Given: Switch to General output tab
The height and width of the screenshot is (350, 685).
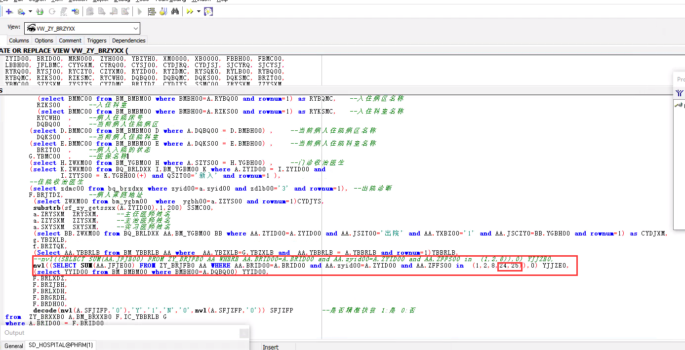Looking at the screenshot, I should 13,346.
